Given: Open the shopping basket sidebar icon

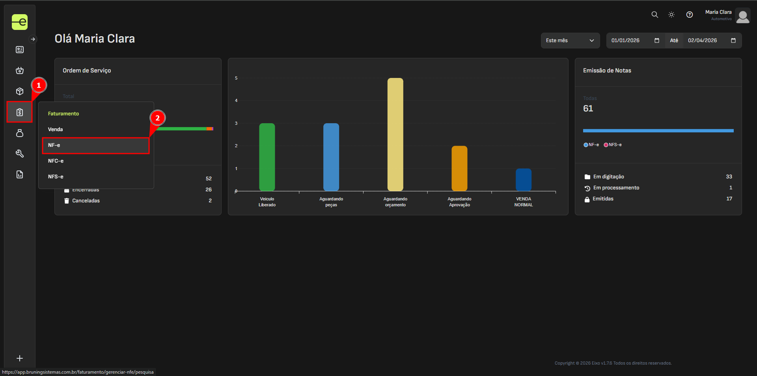Looking at the screenshot, I should tap(20, 70).
